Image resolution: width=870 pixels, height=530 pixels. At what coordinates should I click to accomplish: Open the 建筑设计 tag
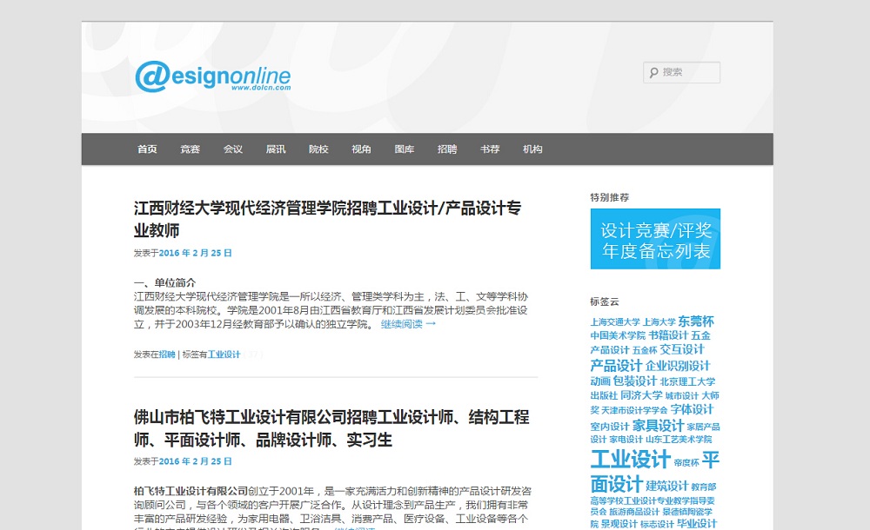click(x=667, y=486)
